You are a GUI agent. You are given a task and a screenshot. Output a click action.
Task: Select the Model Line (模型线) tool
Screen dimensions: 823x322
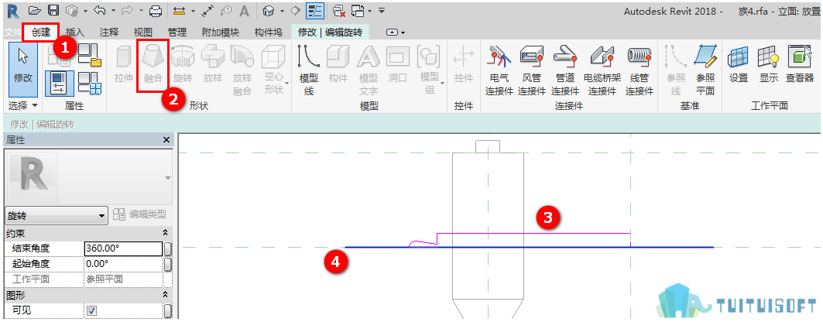click(309, 70)
